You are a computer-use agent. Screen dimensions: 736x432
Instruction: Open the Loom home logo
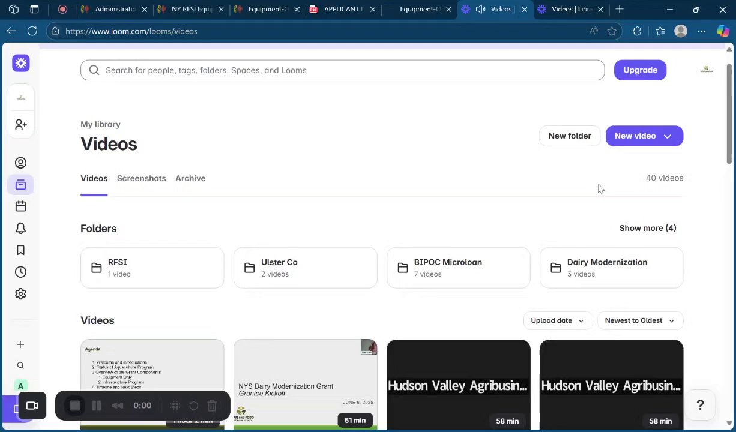21,63
